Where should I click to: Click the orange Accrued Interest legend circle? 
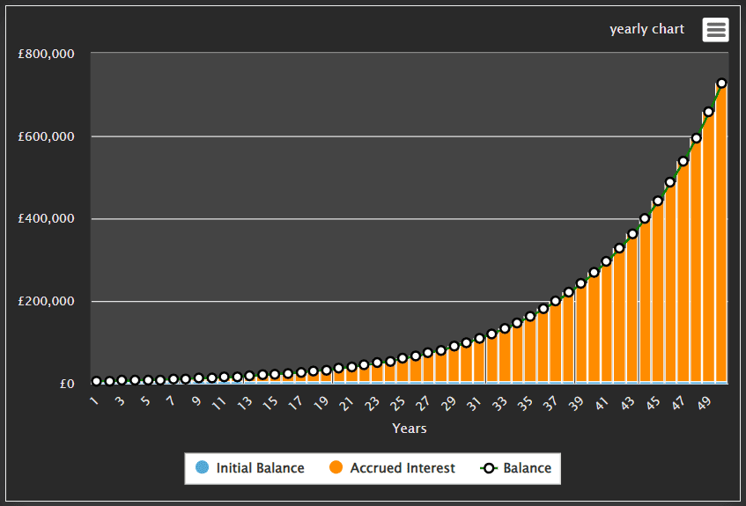click(x=336, y=468)
